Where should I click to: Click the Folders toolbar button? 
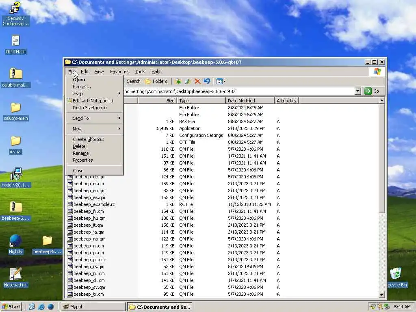click(156, 81)
